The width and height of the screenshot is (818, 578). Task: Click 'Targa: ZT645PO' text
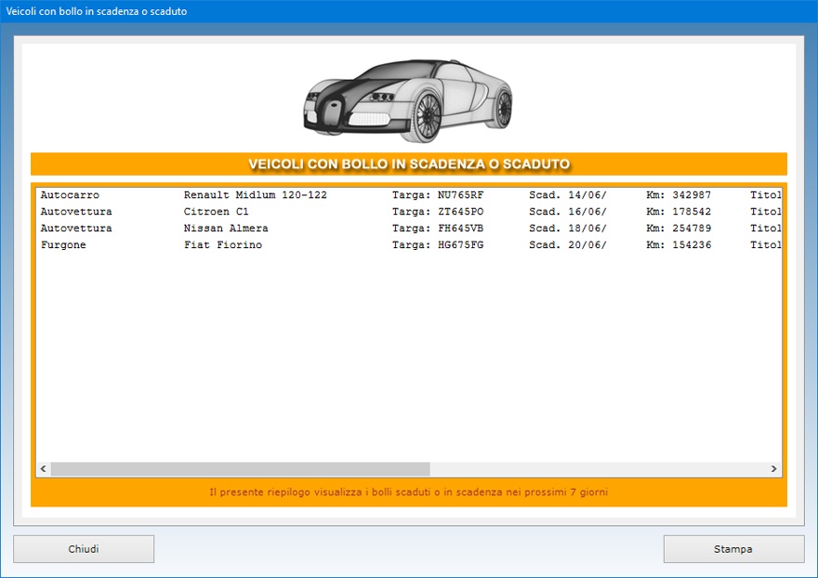[x=438, y=211]
